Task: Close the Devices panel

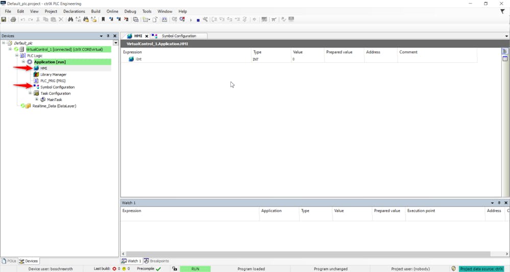Action: pyautogui.click(x=115, y=36)
